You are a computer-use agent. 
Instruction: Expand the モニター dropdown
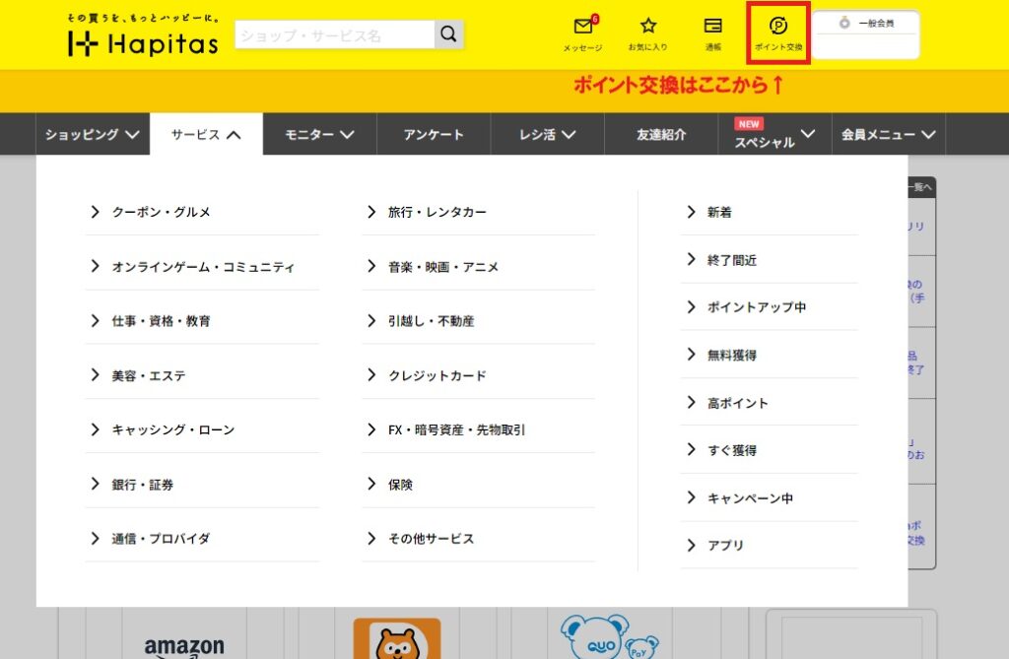click(319, 135)
